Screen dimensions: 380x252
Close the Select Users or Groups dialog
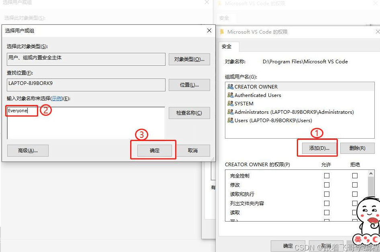click(209, 30)
